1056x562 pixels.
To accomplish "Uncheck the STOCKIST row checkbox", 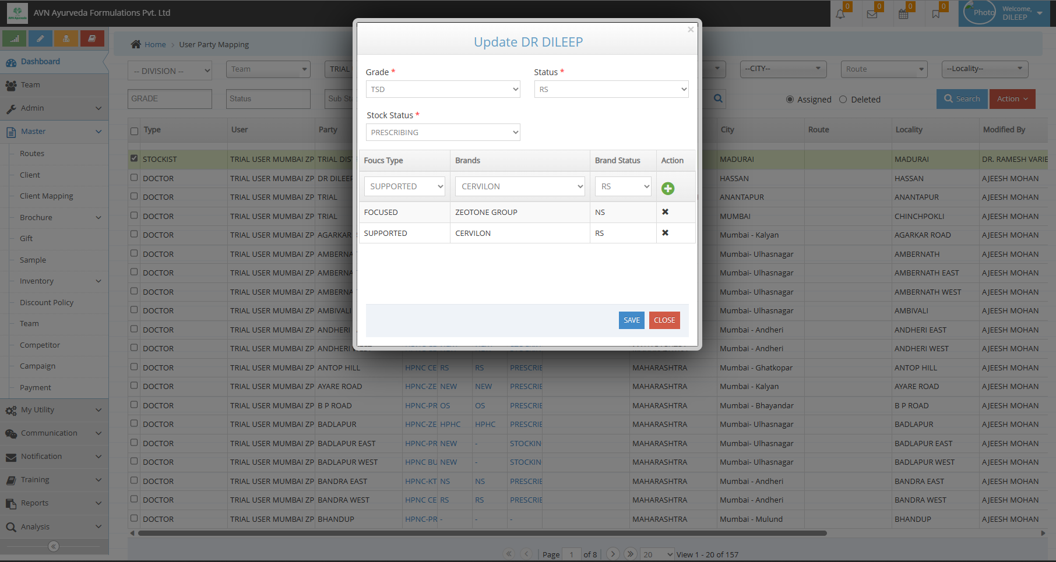I will click(x=135, y=158).
